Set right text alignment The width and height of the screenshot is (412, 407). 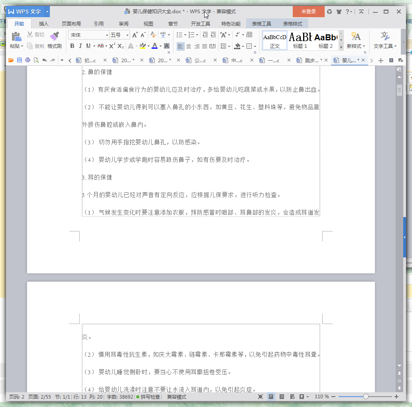click(197, 46)
